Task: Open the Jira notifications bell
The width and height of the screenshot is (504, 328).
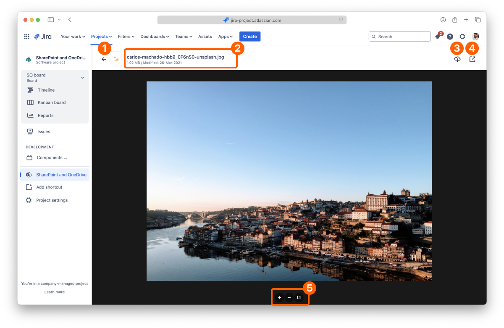Action: [438, 37]
